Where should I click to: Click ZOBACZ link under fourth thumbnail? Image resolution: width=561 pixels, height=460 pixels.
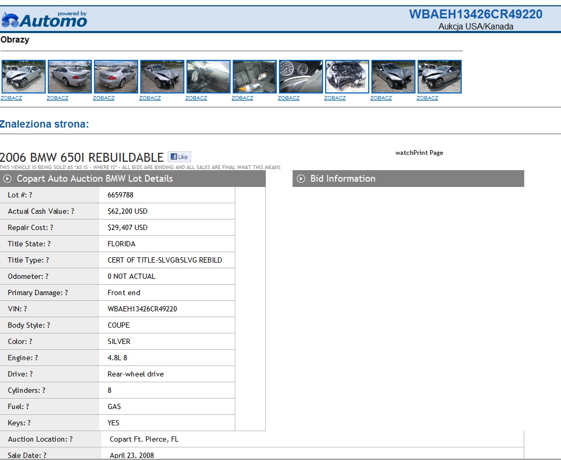point(150,98)
